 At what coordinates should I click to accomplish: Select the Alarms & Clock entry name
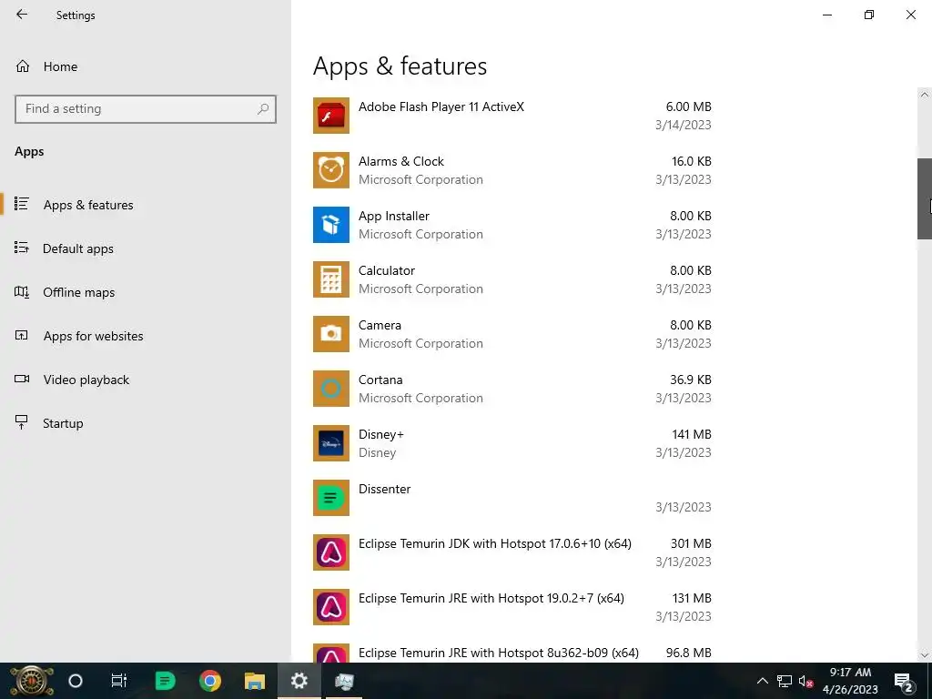click(401, 162)
